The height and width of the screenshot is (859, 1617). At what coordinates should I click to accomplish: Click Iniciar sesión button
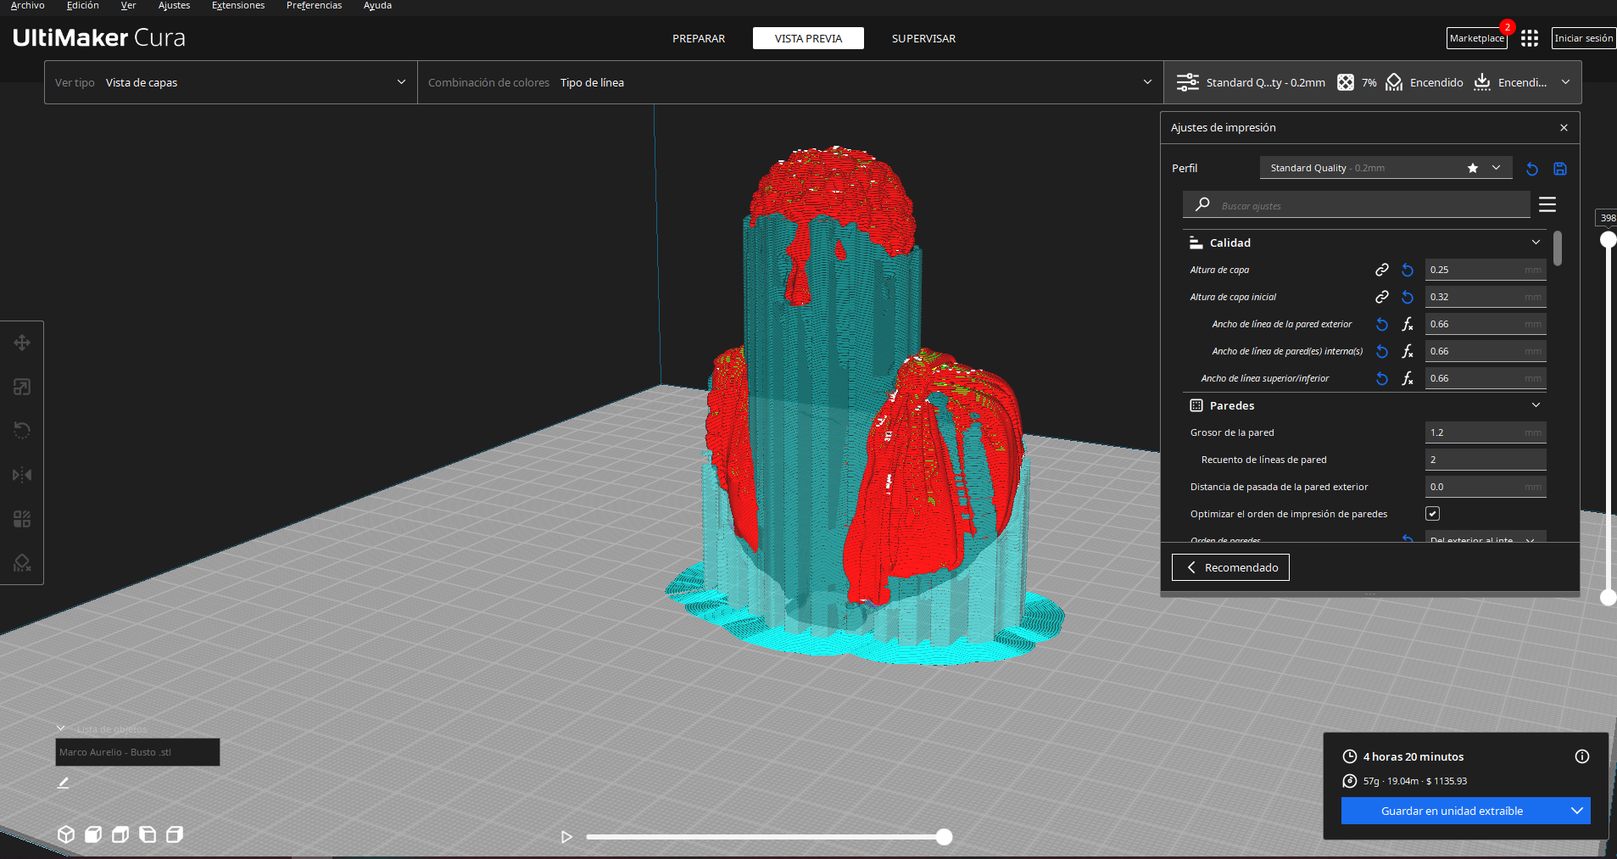pyautogui.click(x=1584, y=38)
